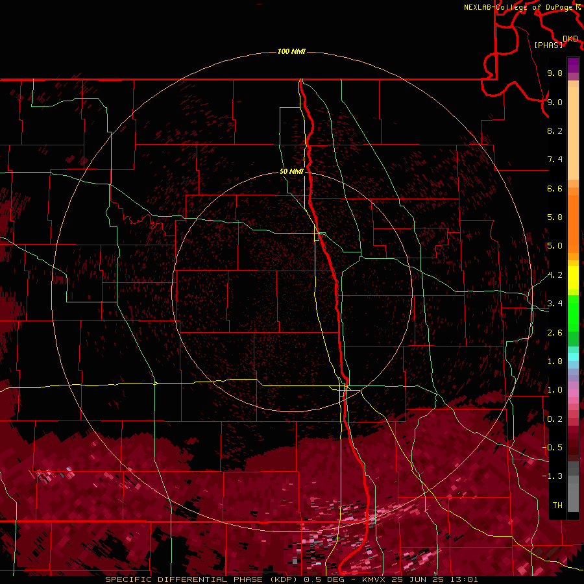Screen dimensions: 584x584
Task: Click the 7.4 legend value
Action: [555, 160]
